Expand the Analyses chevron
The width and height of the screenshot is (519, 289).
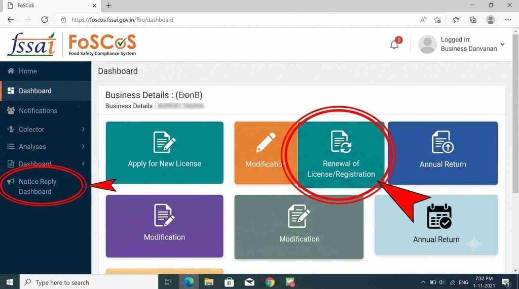point(84,146)
